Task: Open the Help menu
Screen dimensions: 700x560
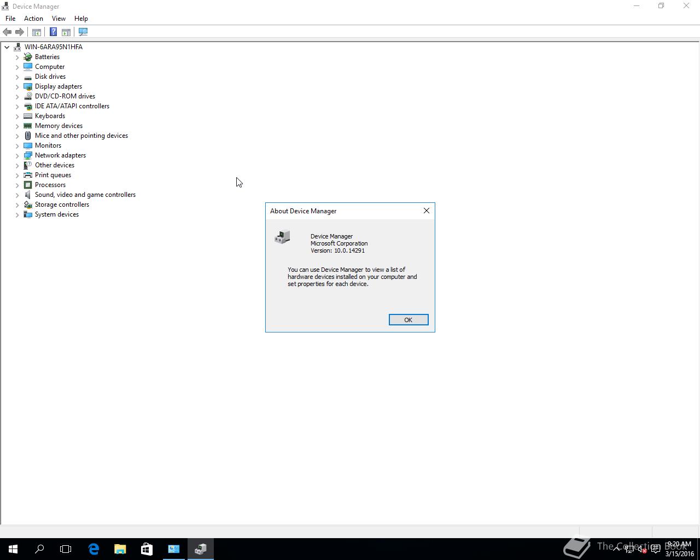Action: 81,19
